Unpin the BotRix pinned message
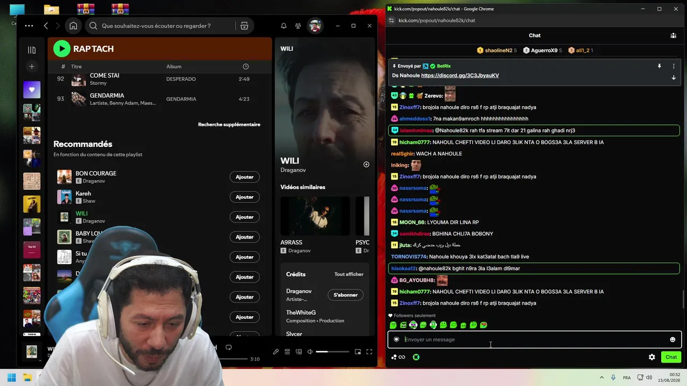Screen dimensions: 687x386 659,66
